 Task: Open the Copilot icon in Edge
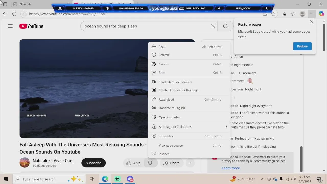tap(321, 14)
